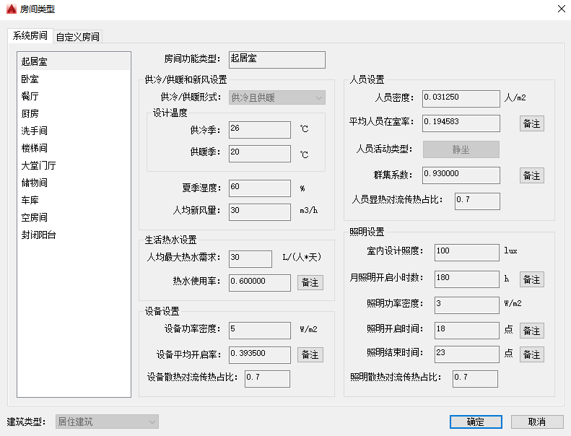Image resolution: width=571 pixels, height=436 pixels.
Task: Click the 供冷季 temperature field
Action: (260, 130)
